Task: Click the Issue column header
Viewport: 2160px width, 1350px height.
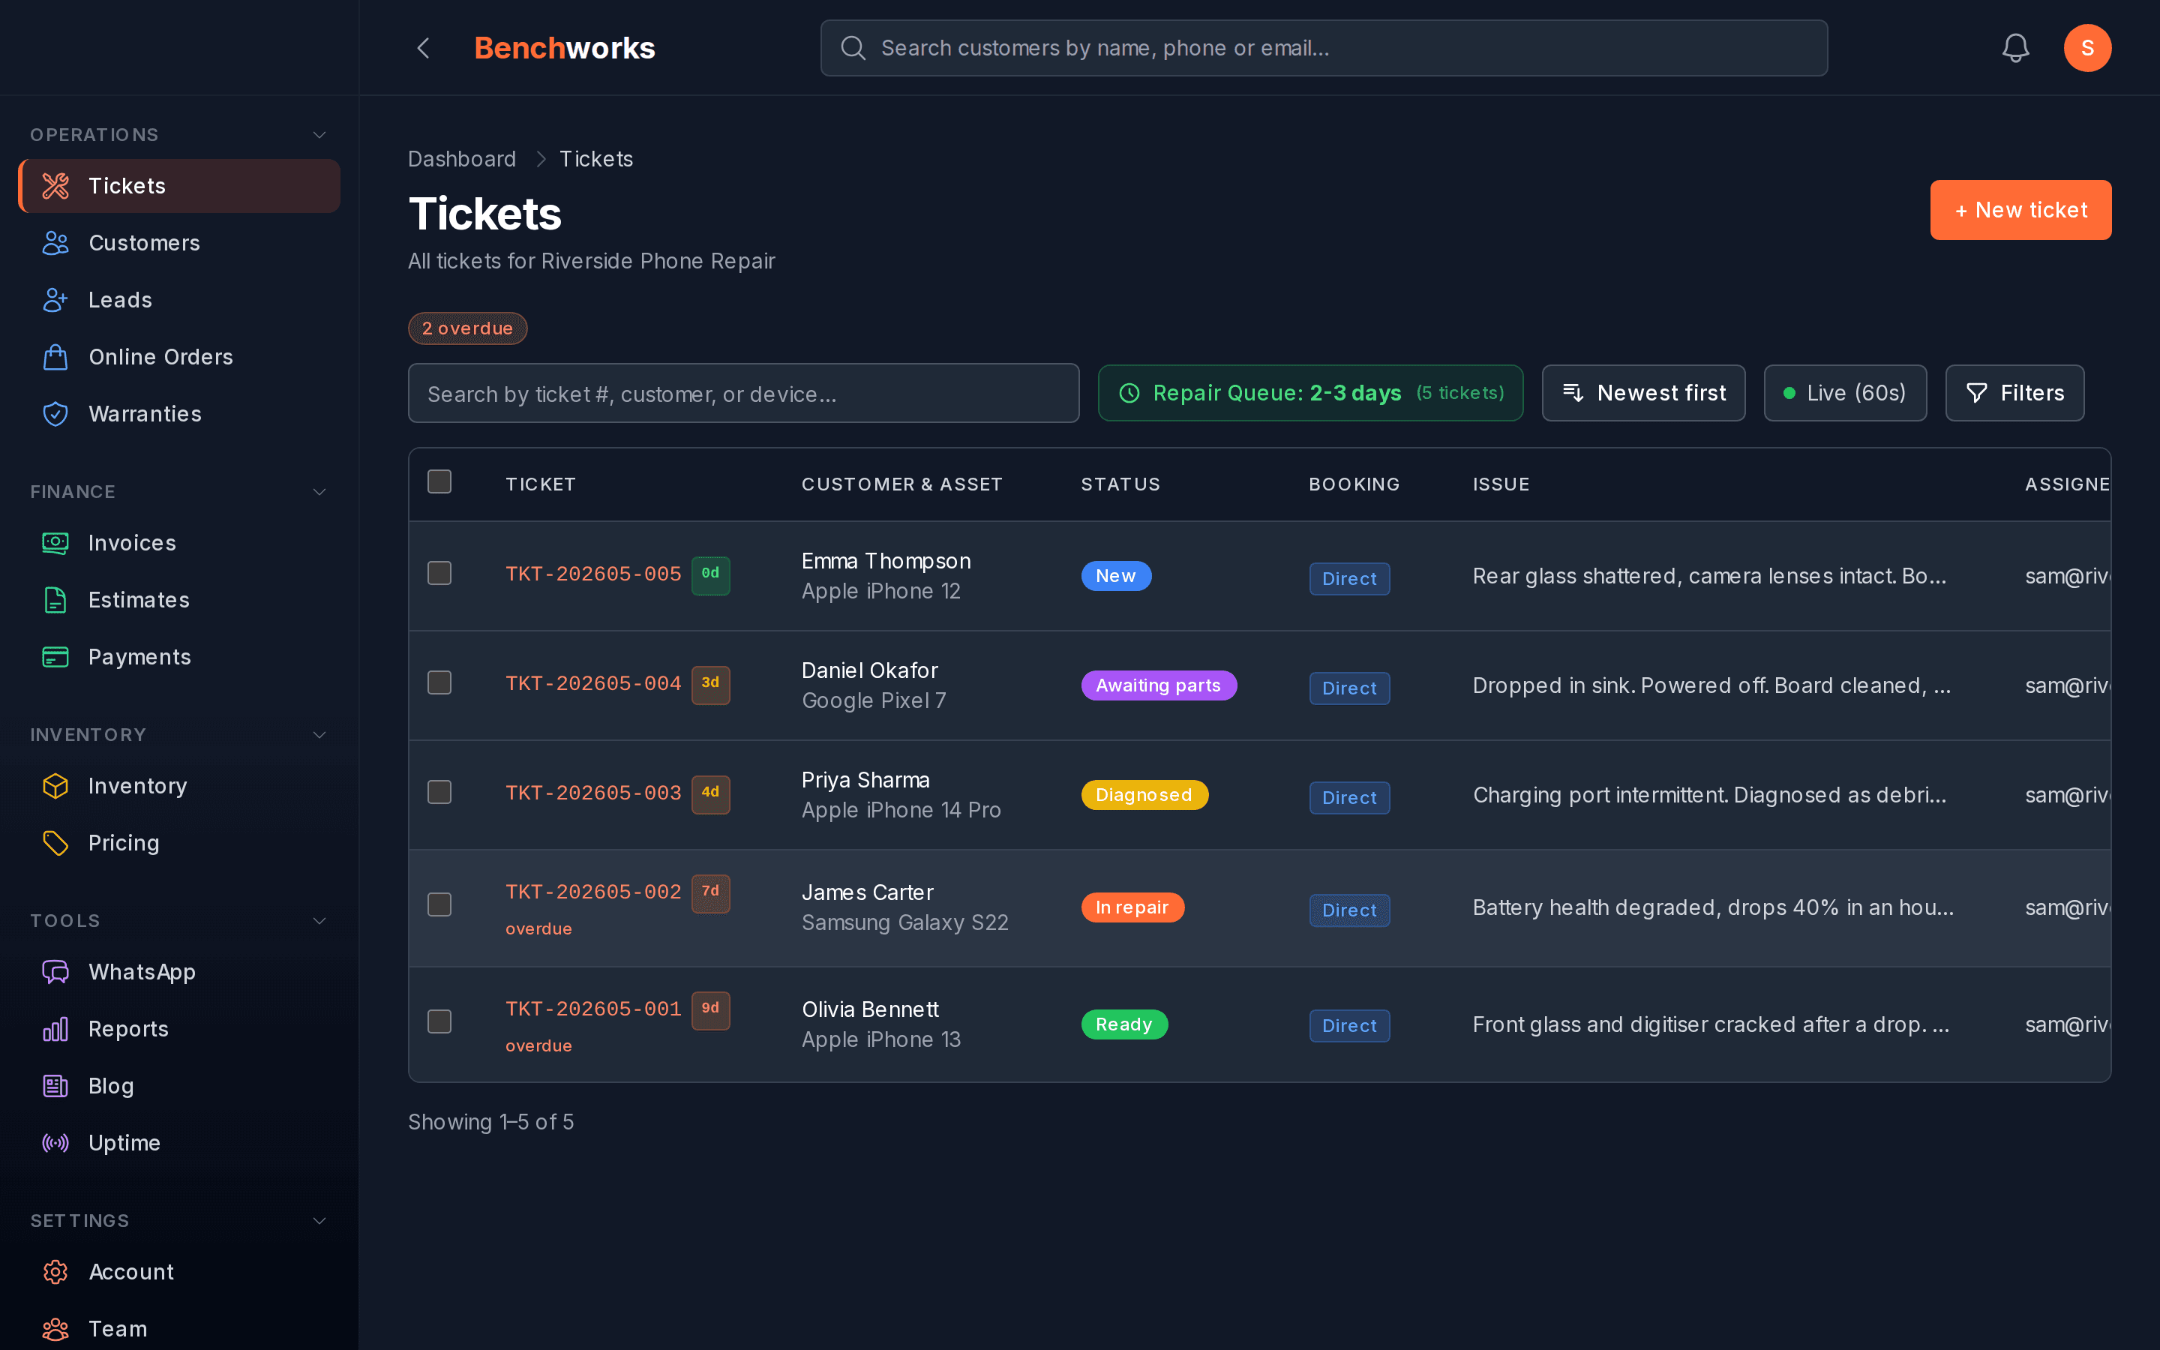Action: [1501, 484]
